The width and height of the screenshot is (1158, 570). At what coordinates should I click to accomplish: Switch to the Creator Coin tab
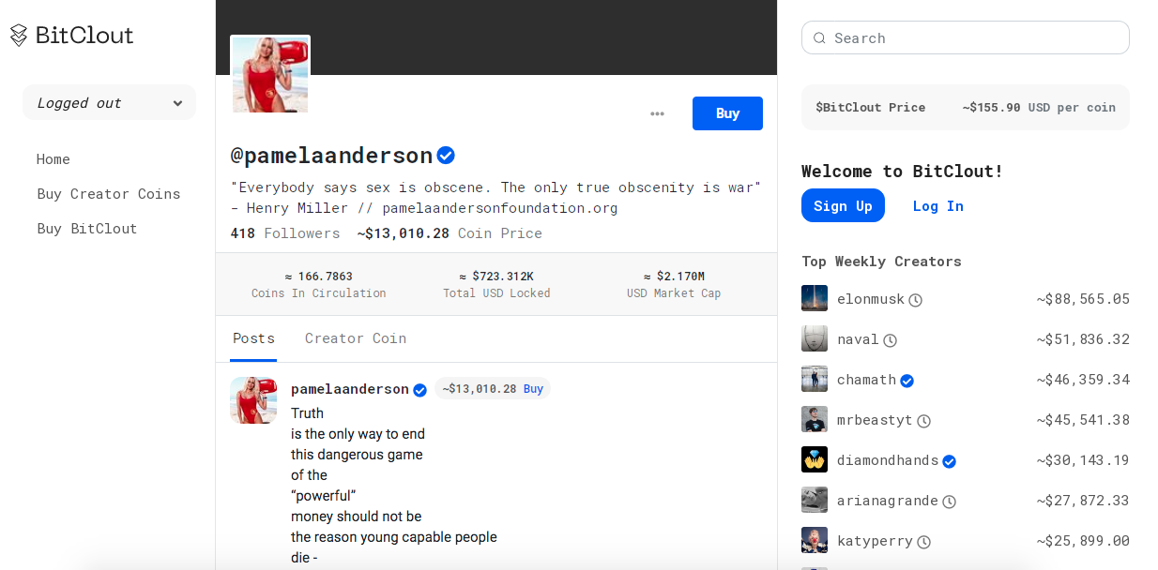click(356, 338)
